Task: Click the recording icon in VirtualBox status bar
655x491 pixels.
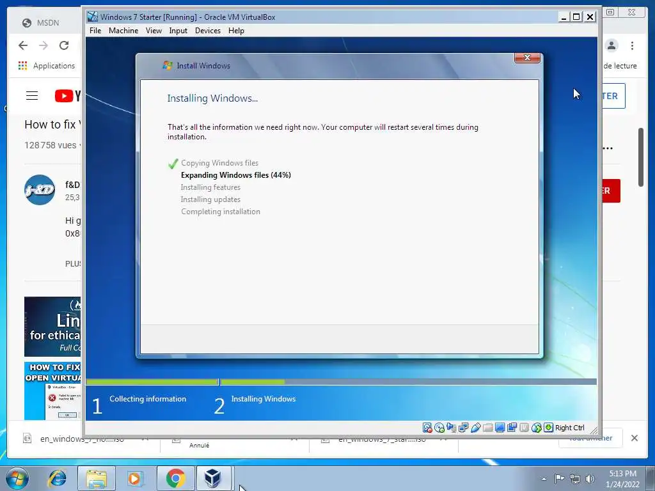Action: 512,428
